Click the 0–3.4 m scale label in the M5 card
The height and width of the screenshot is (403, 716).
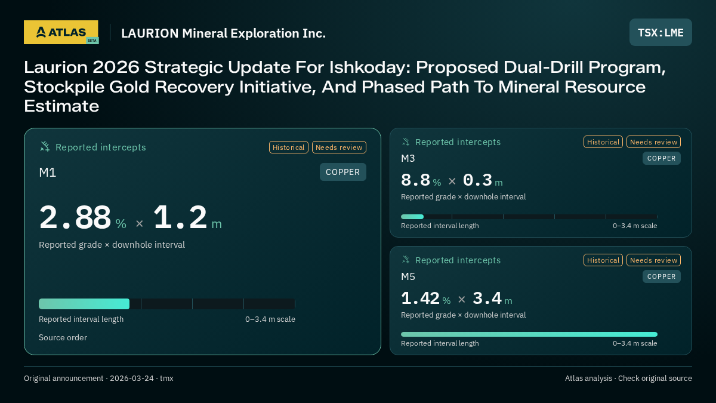635,343
